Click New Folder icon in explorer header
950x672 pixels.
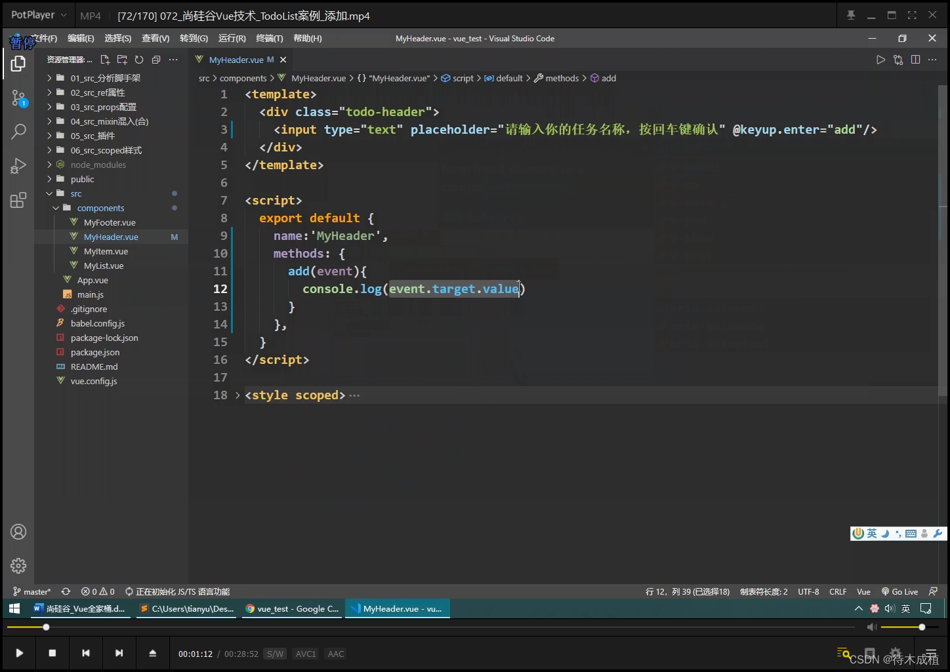tap(122, 60)
